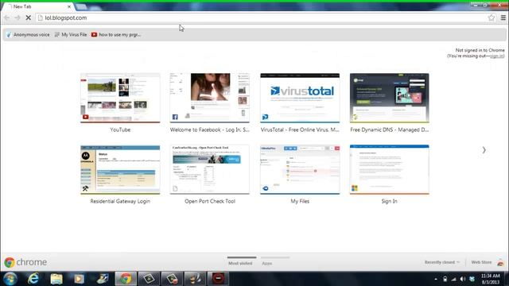Image resolution: width=509 pixels, height=286 pixels.
Task: Open Windows Media Player from the taskbar
Action: click(79, 279)
